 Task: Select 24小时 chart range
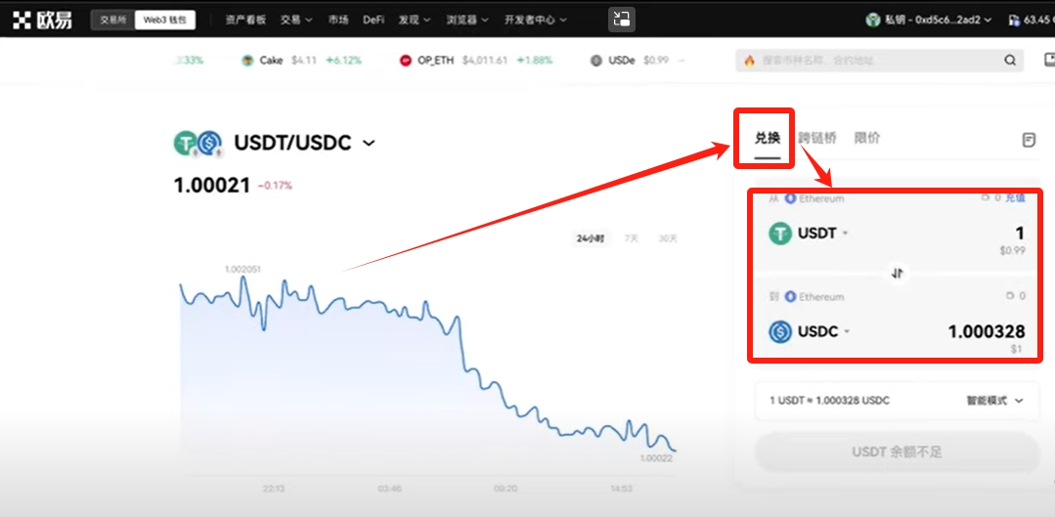click(590, 238)
